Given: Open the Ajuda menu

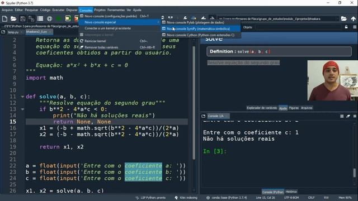Looking at the screenshot, I should [137, 10].
